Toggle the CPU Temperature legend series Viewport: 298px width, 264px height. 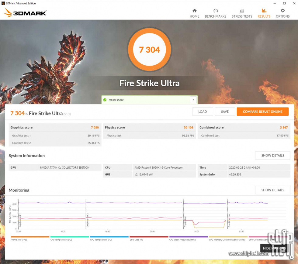(x=70, y=238)
